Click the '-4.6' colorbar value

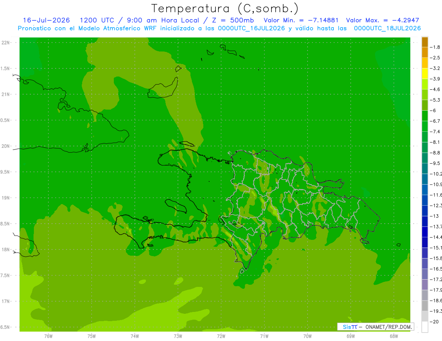[x=435, y=89]
